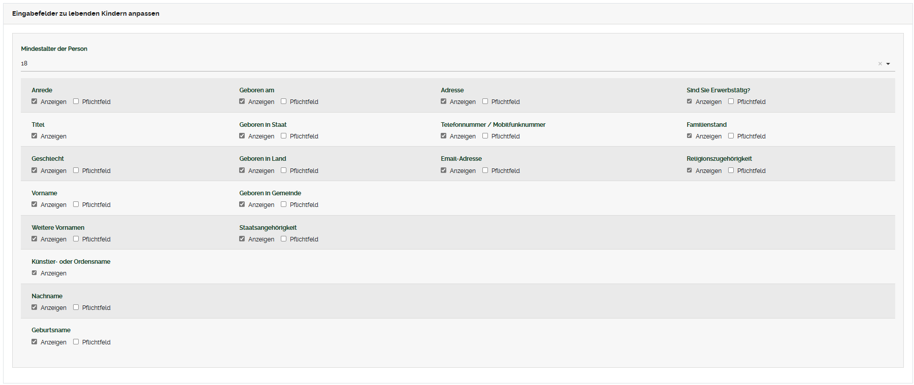Screen dimensions: 914x385
Task: Enable Pflichtfeld for Email-Adresse
Action: point(485,170)
